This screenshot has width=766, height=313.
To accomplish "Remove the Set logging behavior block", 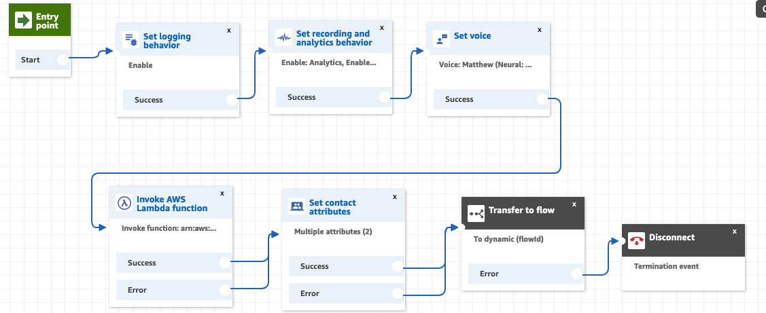I will (228, 31).
